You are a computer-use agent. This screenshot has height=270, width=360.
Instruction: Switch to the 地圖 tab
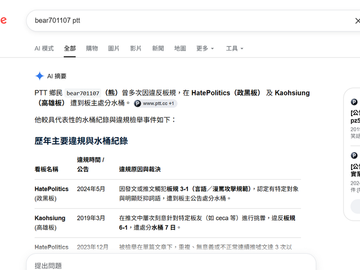click(x=180, y=48)
